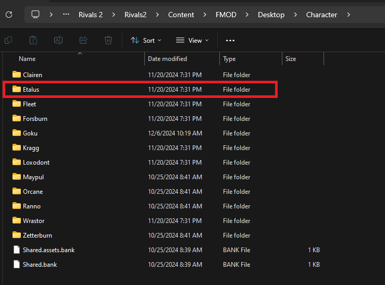Select the Goku folder icon
The height and width of the screenshot is (285, 385).
pyautogui.click(x=17, y=133)
